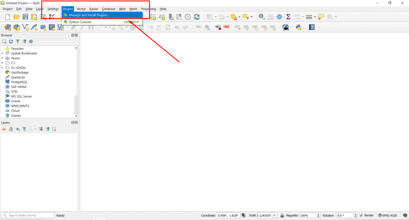
Task: Save the project with the floppy disk icon
Action: 25,17
